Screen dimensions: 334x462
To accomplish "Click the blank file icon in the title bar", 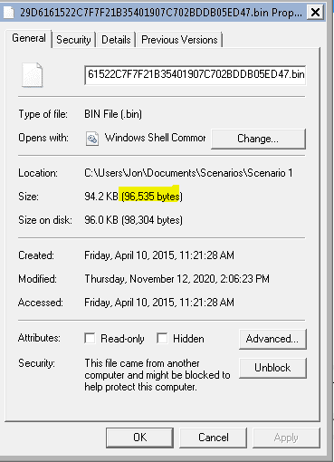I will click(8, 13).
